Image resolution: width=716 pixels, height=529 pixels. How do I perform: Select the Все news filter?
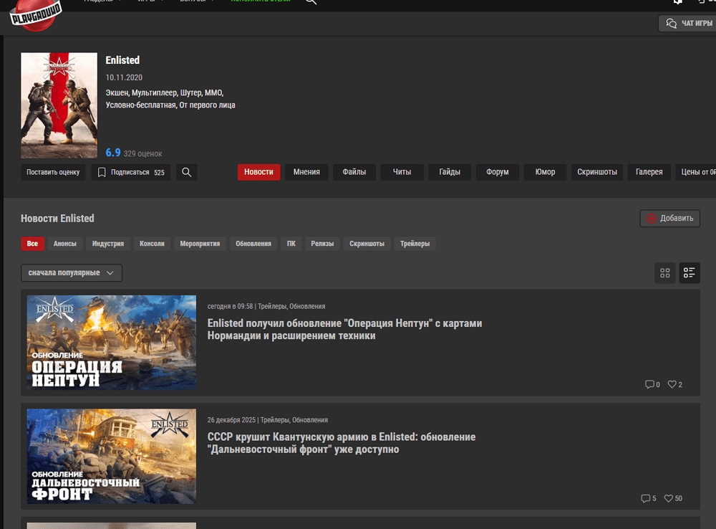[32, 244]
